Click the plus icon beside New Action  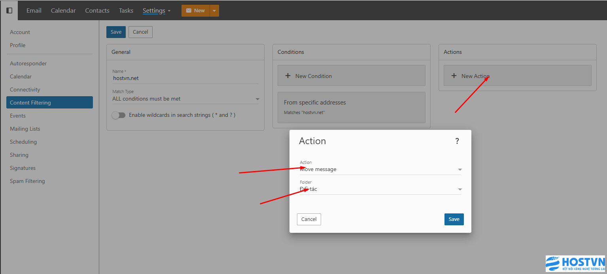pyautogui.click(x=454, y=76)
